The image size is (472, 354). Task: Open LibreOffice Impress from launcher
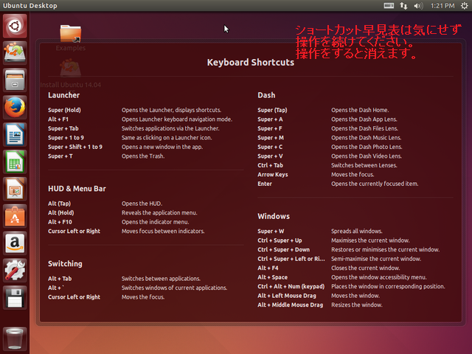15,189
